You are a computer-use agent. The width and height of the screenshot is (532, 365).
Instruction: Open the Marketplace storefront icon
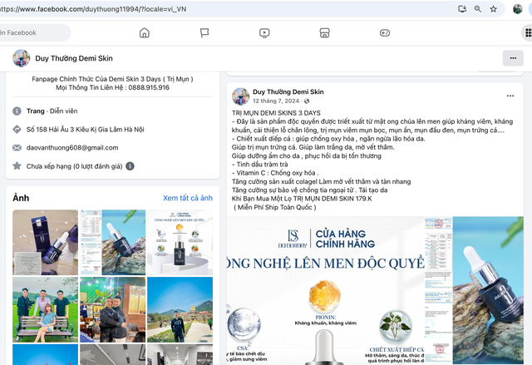(x=324, y=33)
